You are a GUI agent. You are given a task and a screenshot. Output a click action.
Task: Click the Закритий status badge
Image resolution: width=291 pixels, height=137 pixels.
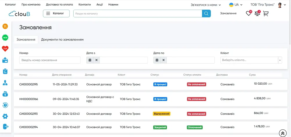point(160,127)
